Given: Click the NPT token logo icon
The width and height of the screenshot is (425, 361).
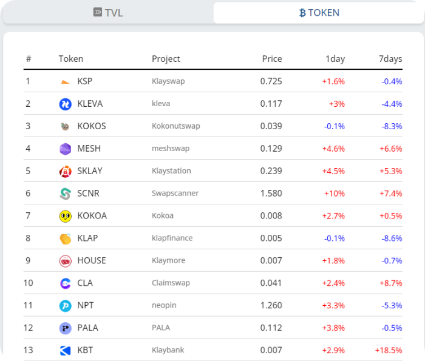Looking at the screenshot, I should coord(65,306).
